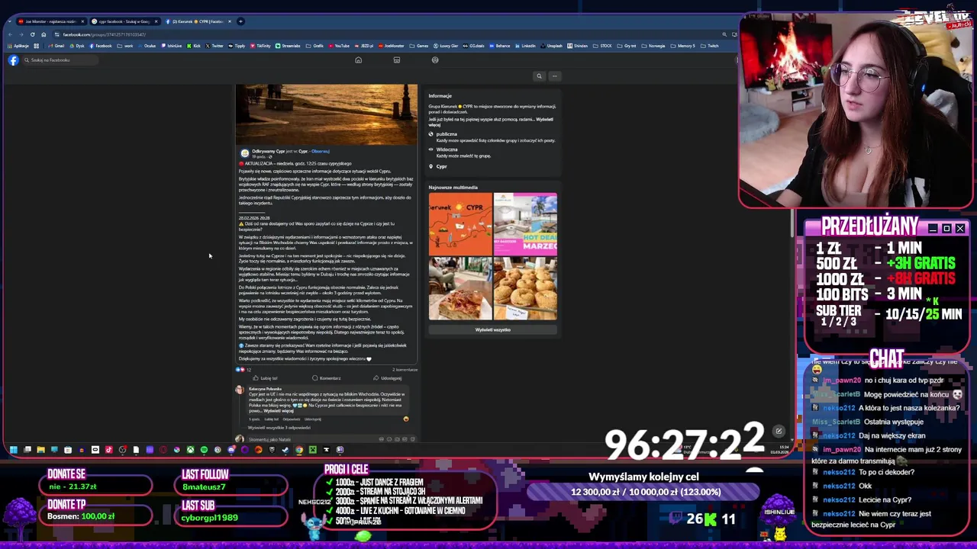Open the GG.deals bookmark
977x549 pixels.
click(x=474, y=46)
